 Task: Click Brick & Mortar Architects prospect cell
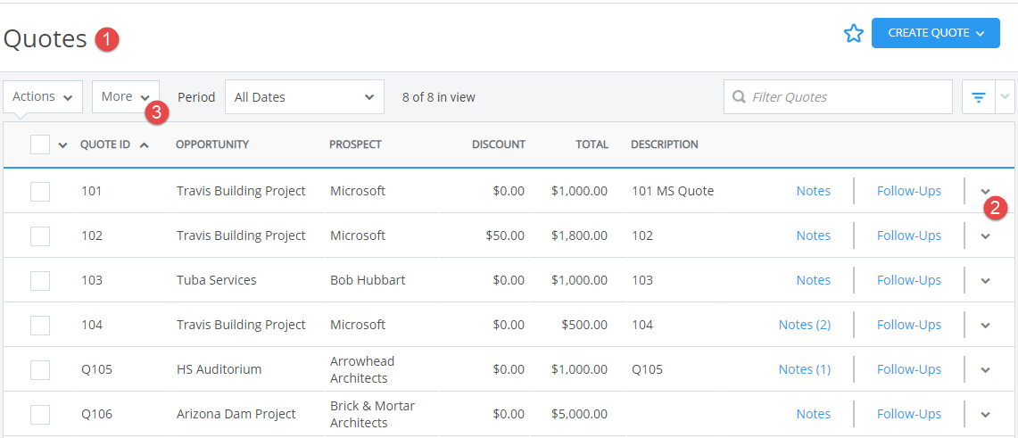tap(372, 414)
